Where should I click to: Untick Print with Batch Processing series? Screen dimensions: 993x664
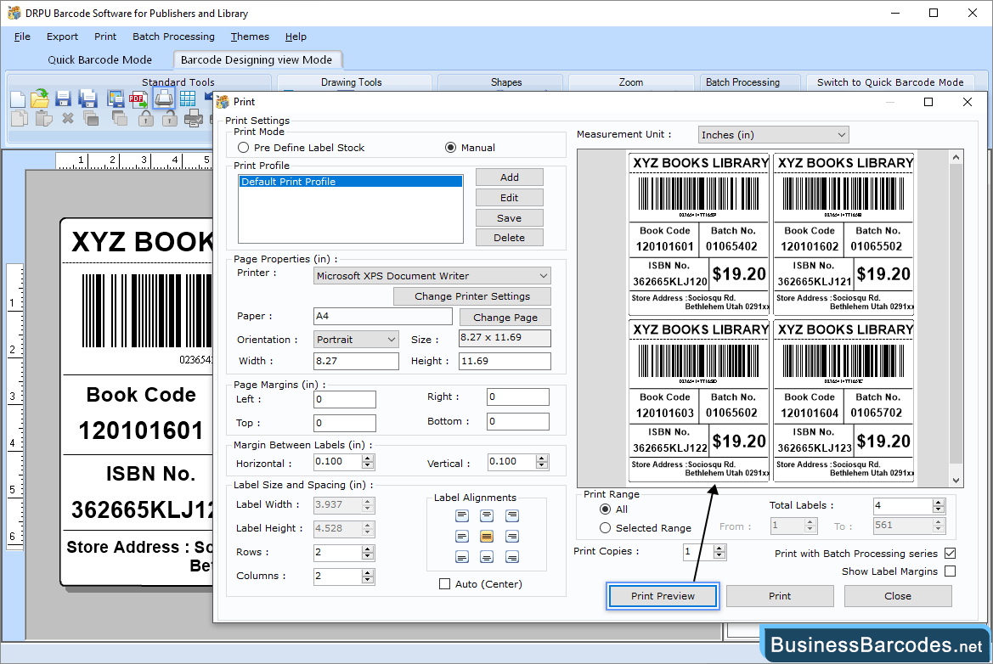coord(950,554)
